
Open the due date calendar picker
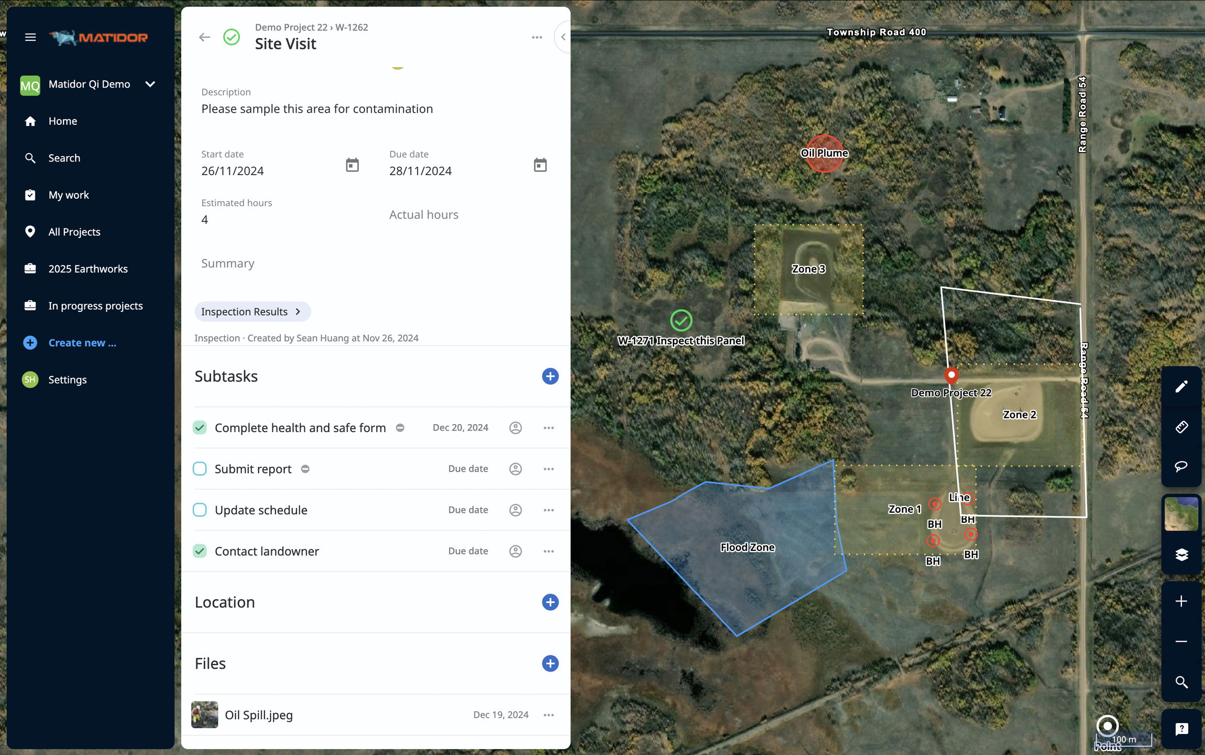coord(540,165)
